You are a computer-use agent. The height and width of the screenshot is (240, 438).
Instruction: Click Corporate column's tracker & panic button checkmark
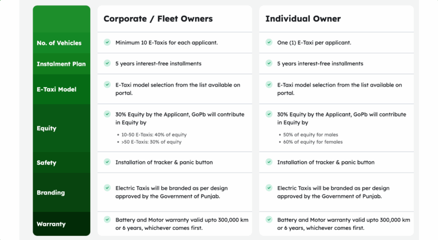pos(107,162)
